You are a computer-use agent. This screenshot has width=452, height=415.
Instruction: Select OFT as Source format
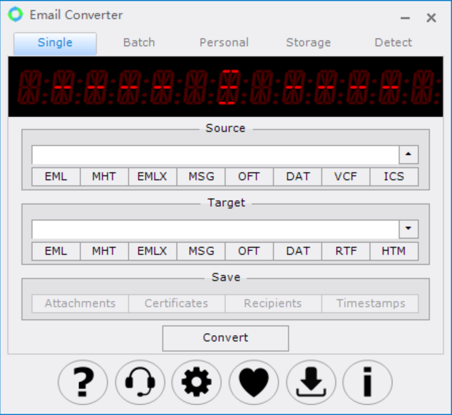coord(249,177)
